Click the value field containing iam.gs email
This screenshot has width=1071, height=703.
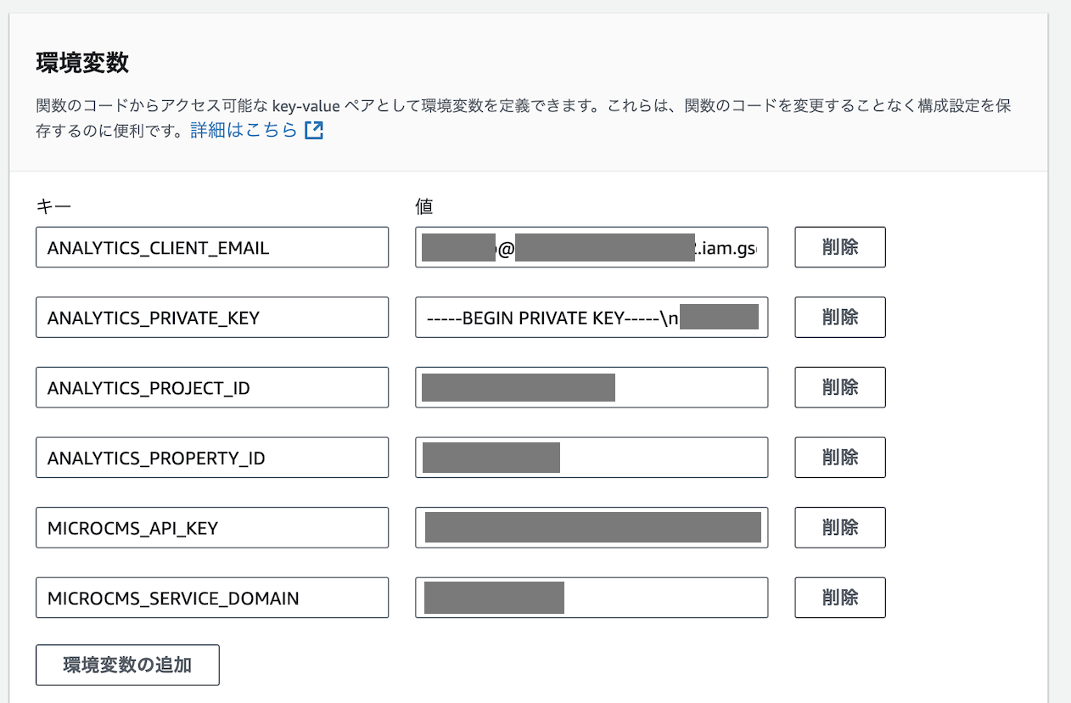point(592,247)
